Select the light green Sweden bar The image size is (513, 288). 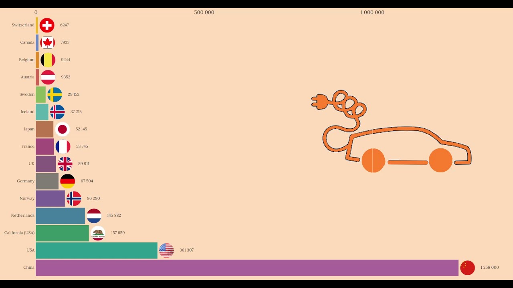click(40, 94)
